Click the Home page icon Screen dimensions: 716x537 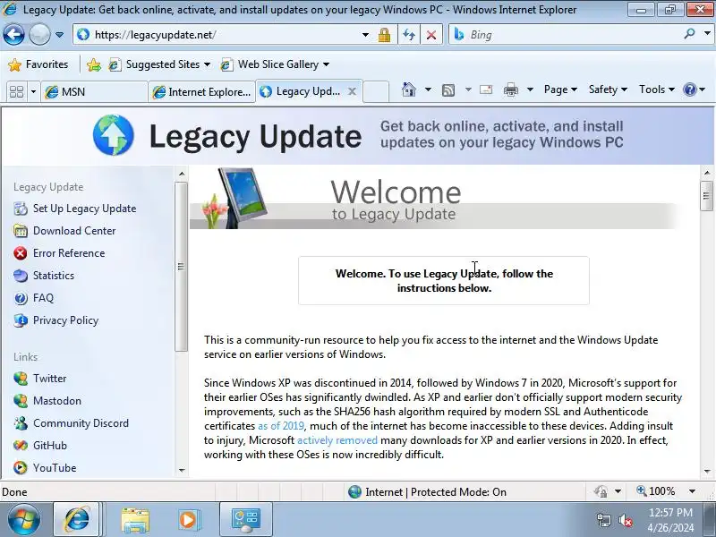(x=409, y=89)
